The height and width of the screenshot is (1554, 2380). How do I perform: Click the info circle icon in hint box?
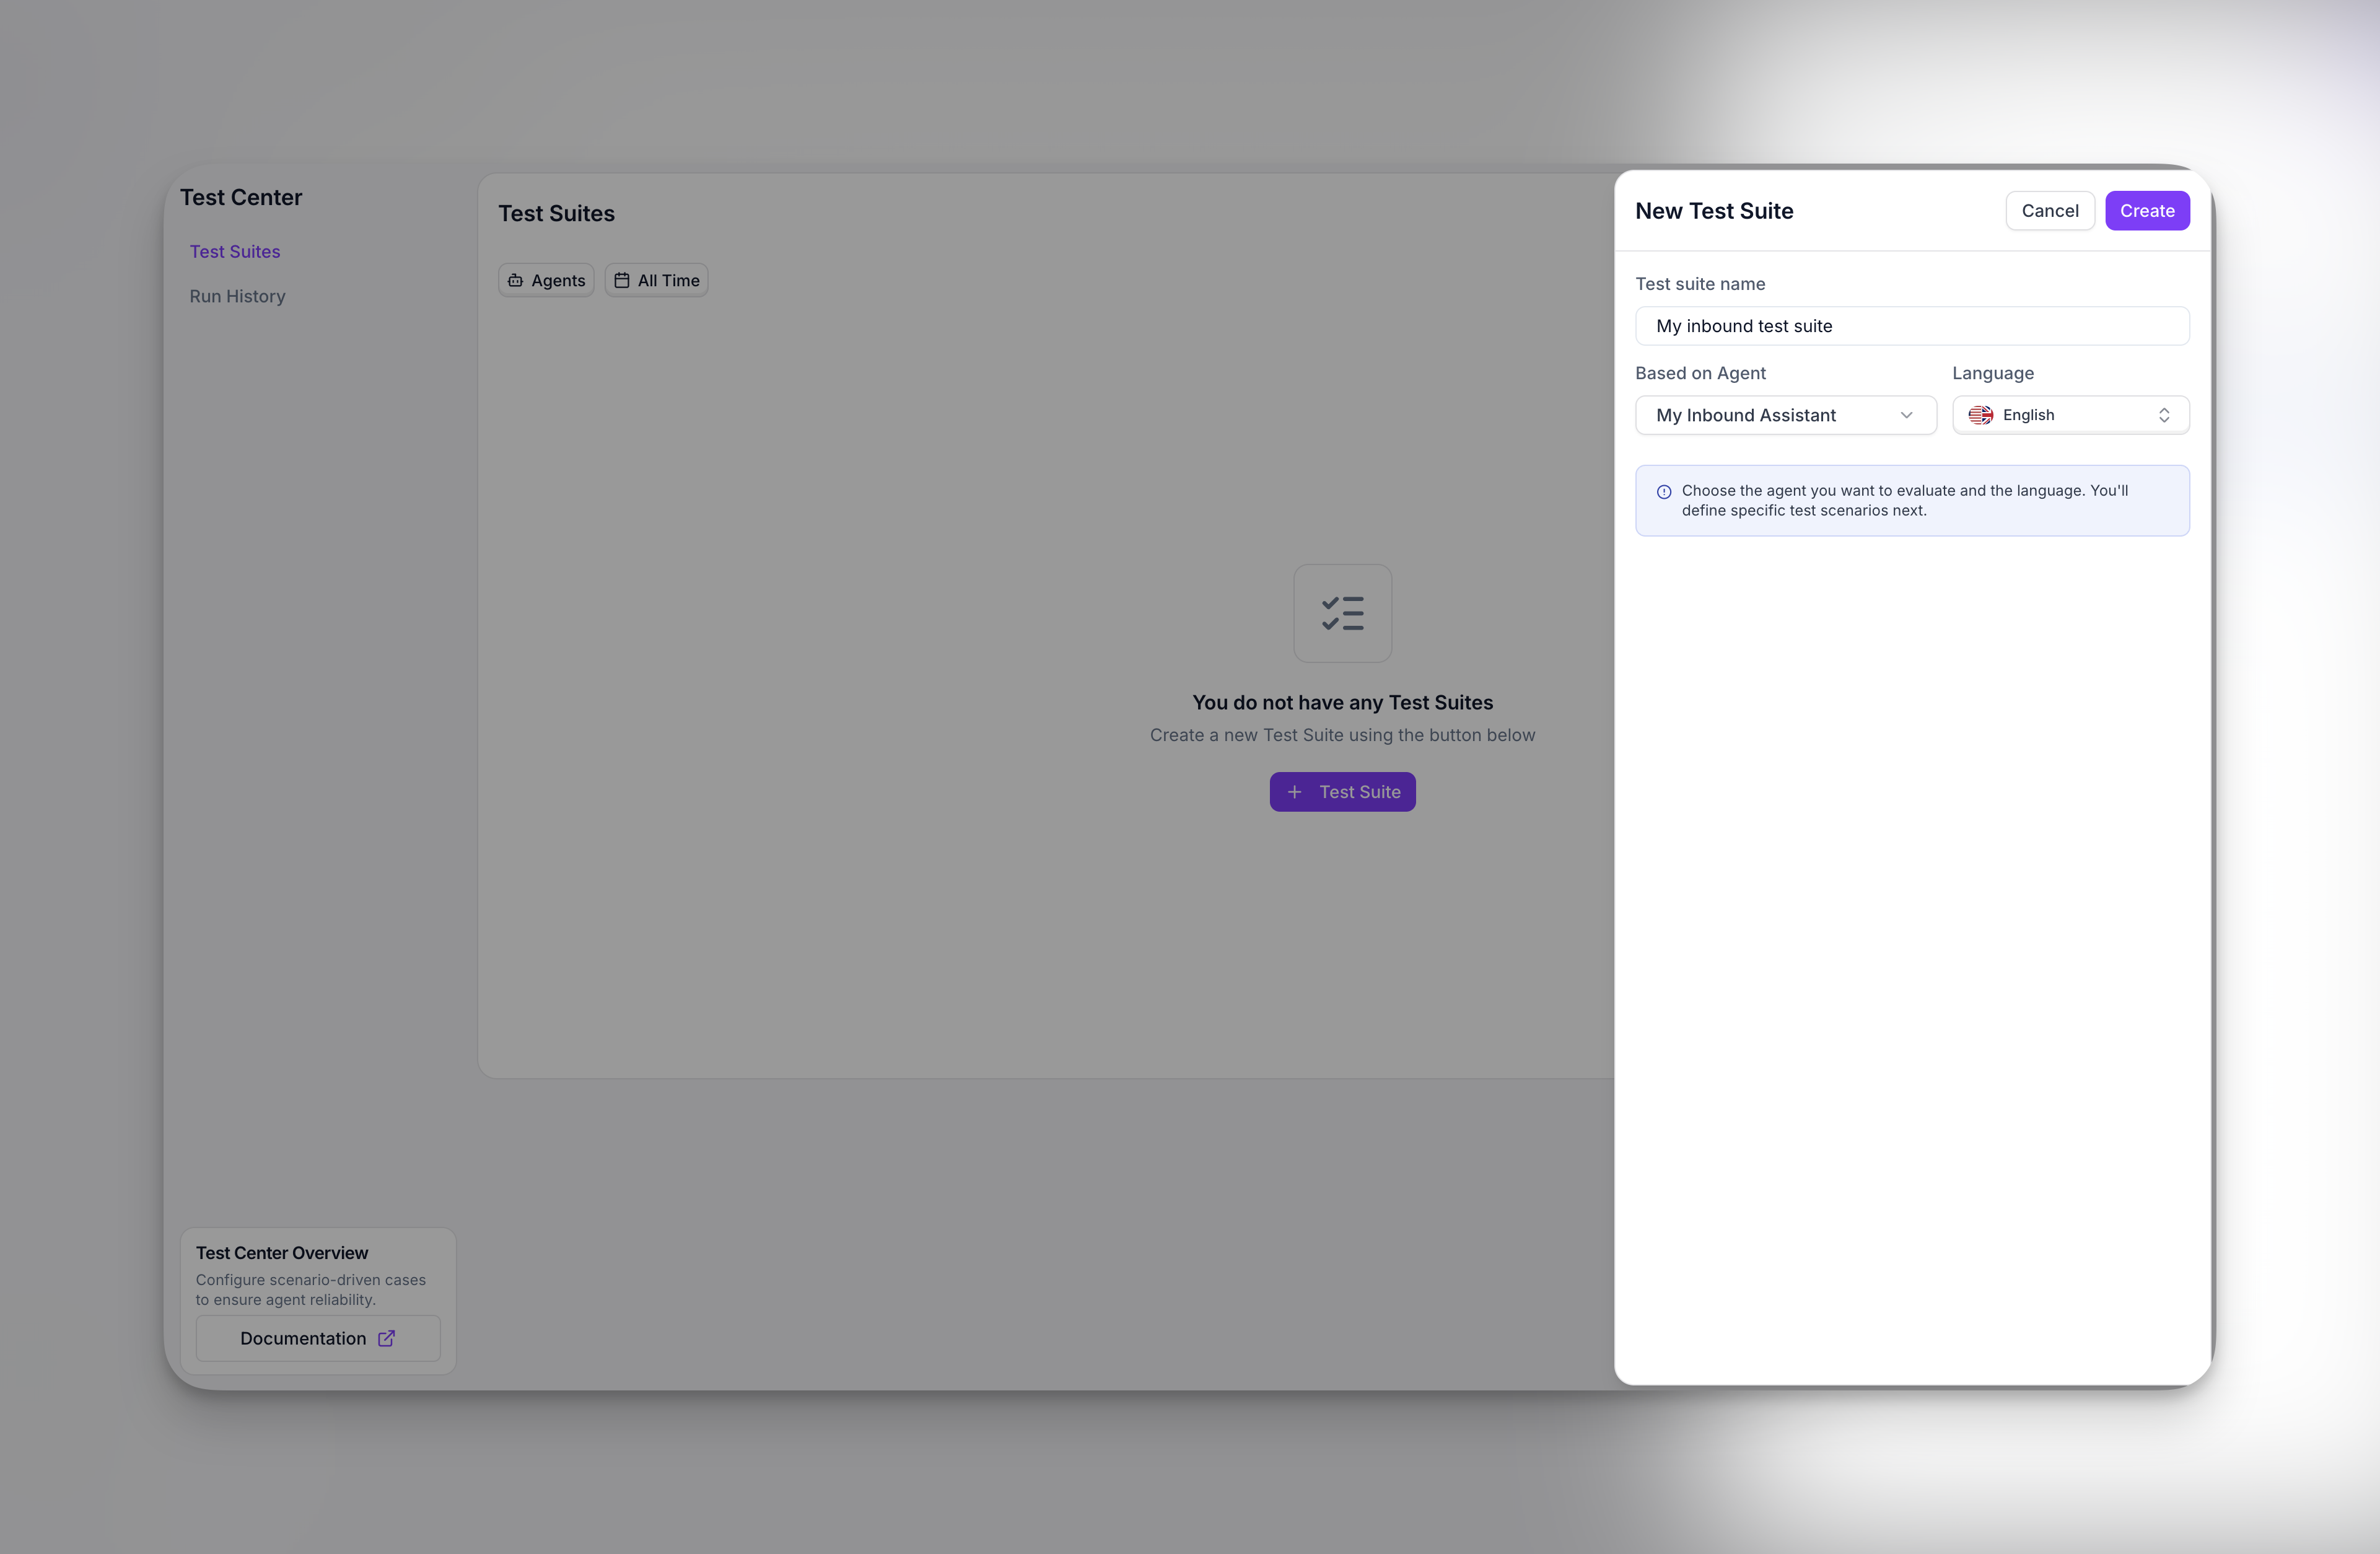(x=1664, y=492)
